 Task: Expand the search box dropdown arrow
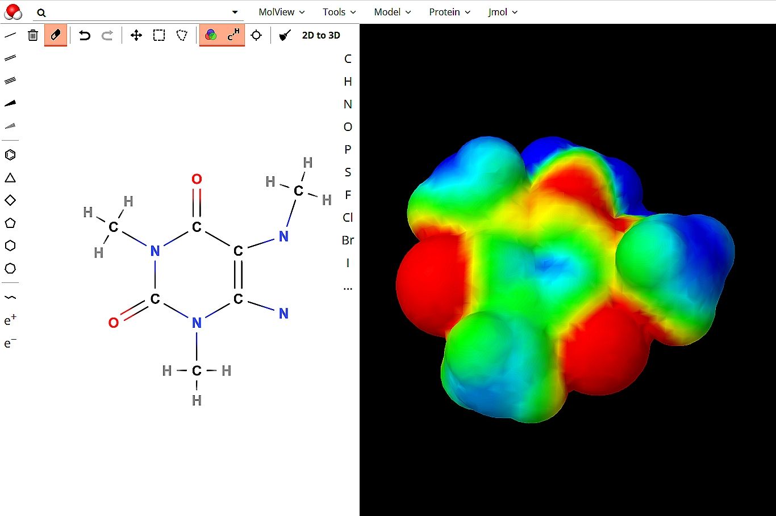235,12
